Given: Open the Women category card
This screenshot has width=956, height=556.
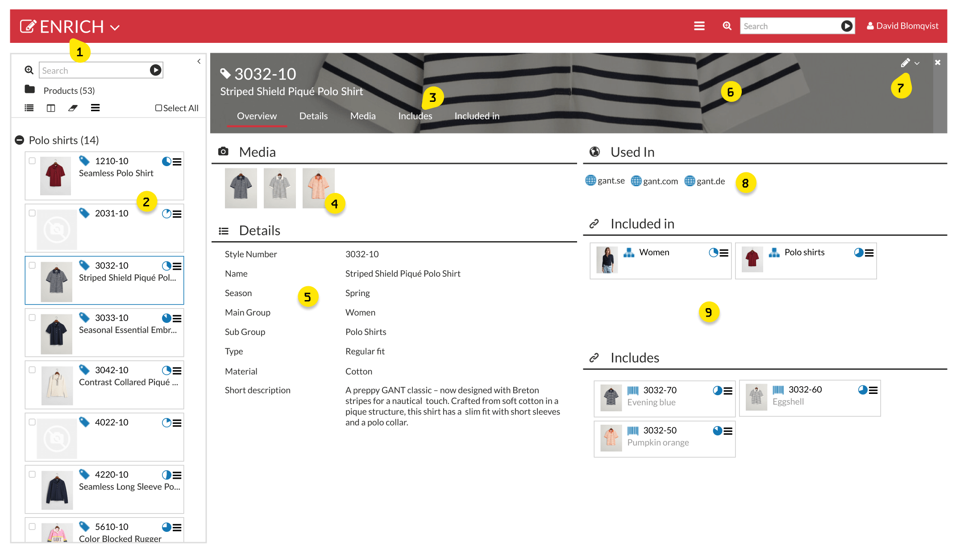Looking at the screenshot, I should [661, 261].
